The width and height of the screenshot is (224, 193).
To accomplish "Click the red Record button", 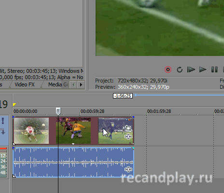I will (x=168, y=69).
